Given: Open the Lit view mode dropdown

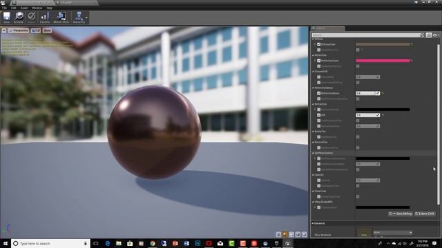Looking at the screenshot, I should pyautogui.click(x=36, y=30).
